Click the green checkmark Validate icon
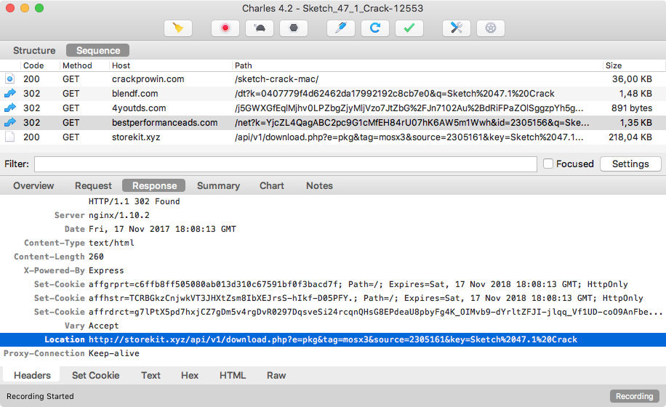The image size is (666, 407). [x=409, y=28]
